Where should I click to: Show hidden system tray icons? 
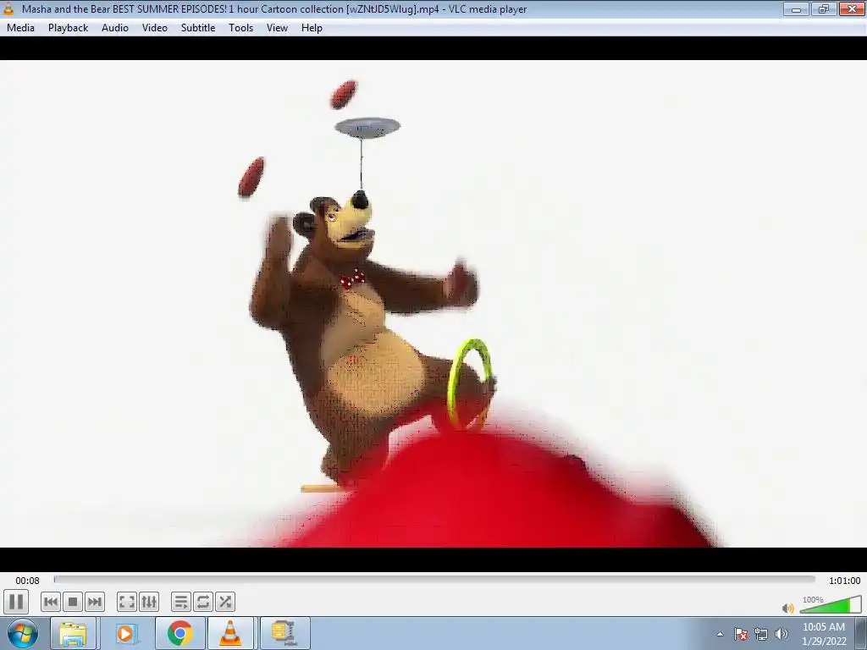click(720, 634)
